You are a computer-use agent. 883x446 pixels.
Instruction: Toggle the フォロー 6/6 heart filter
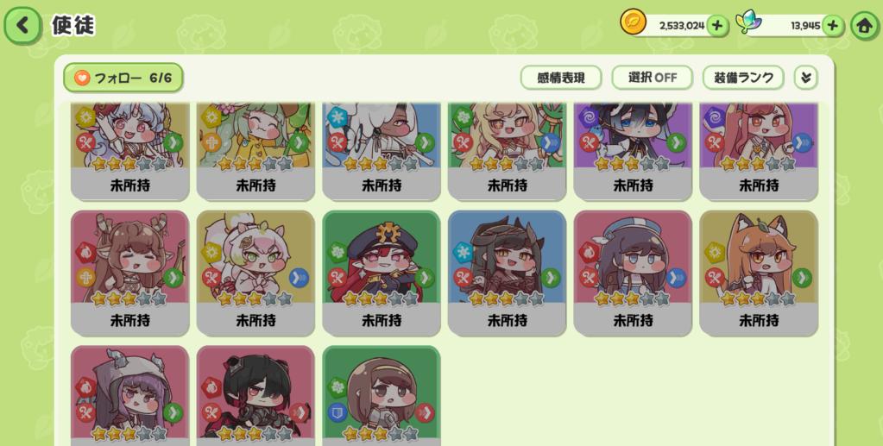click(x=123, y=78)
